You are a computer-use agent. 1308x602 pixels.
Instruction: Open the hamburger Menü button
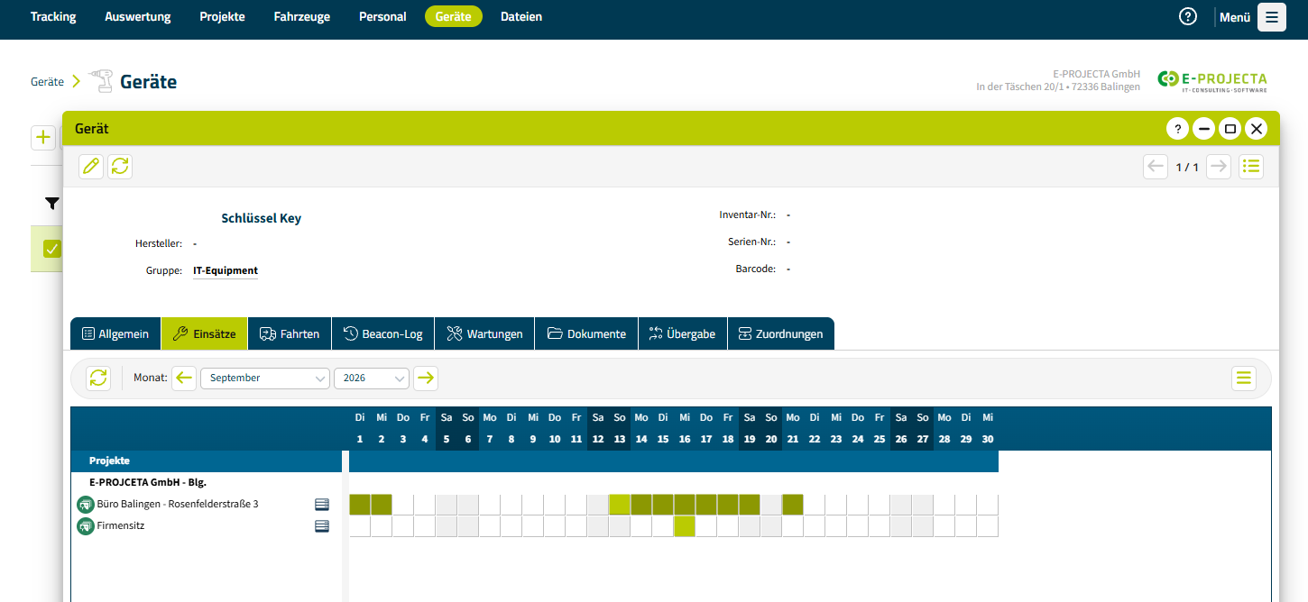coord(1272,17)
